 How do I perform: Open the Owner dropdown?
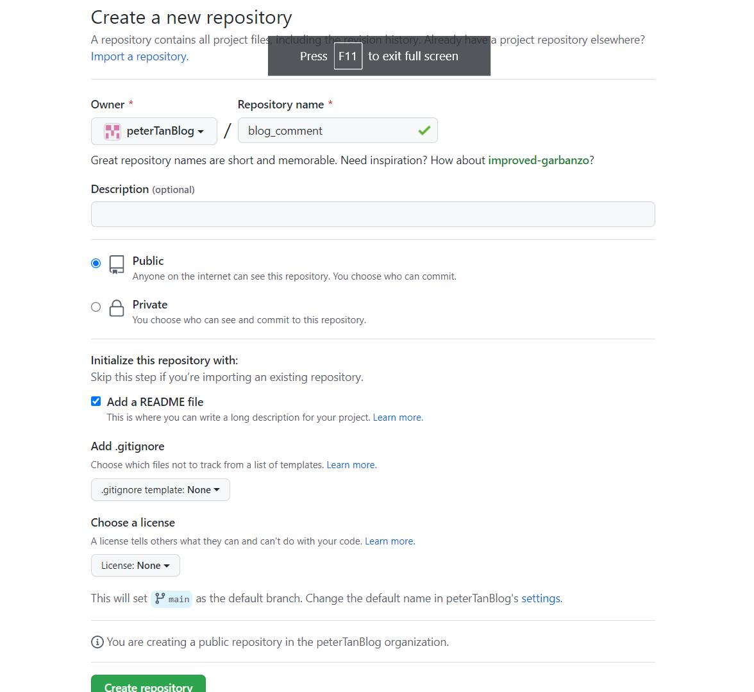(x=154, y=131)
